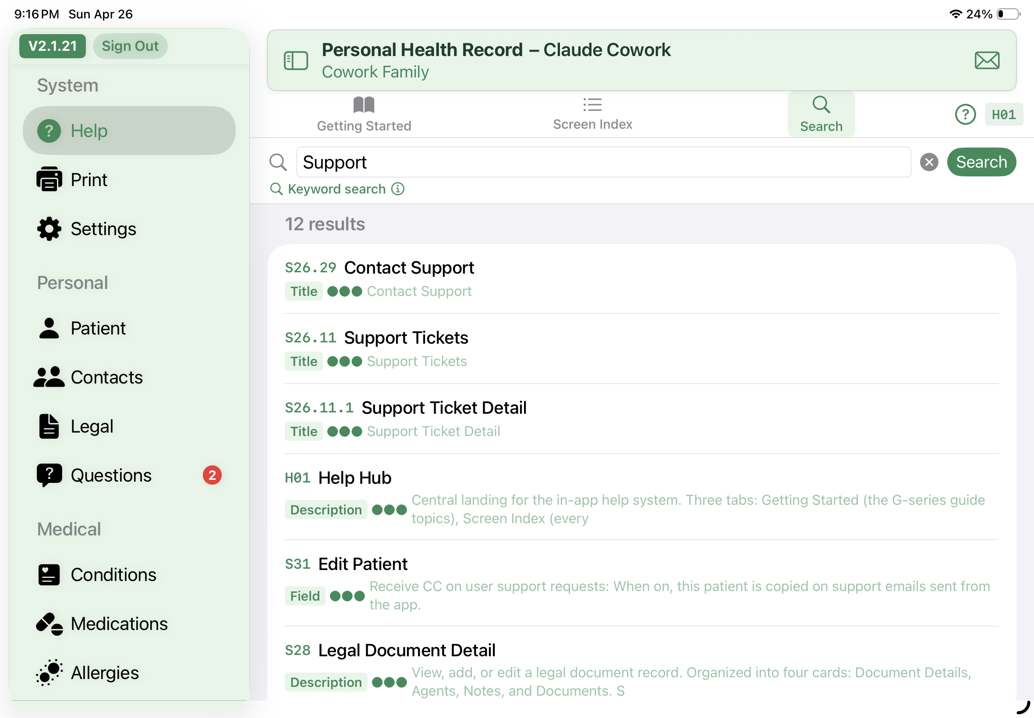
Task: Click the Medications pills icon
Action: click(x=50, y=624)
